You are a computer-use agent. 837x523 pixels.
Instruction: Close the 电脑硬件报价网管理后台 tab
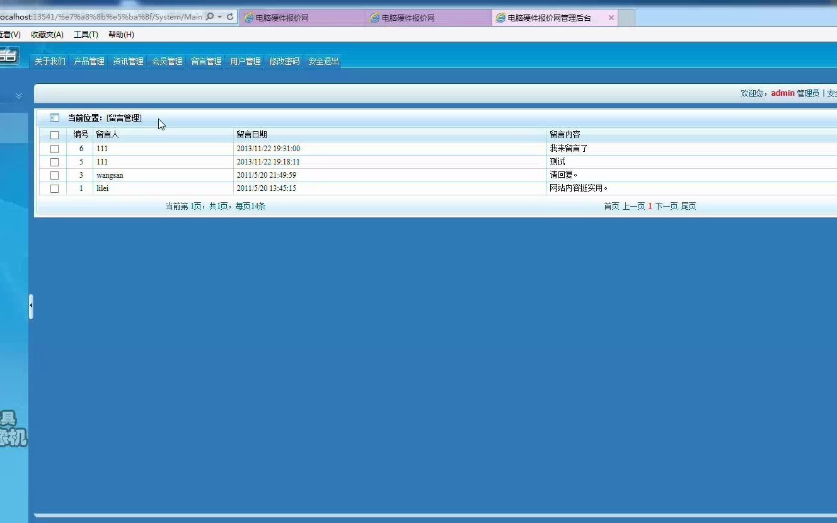(x=611, y=18)
